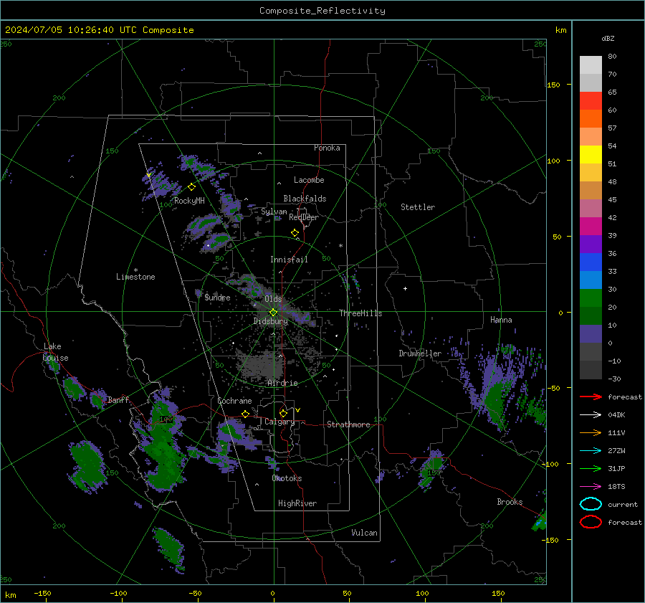The image size is (645, 603).
Task: Select the magenta 42 dBZ color swatch
Action: (x=591, y=227)
